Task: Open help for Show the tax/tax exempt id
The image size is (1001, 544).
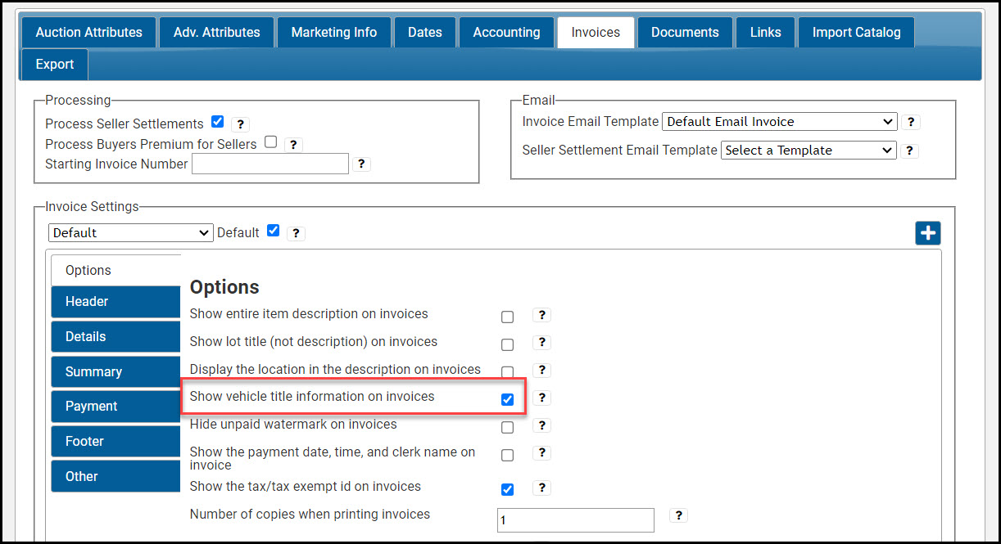Action: 541,488
